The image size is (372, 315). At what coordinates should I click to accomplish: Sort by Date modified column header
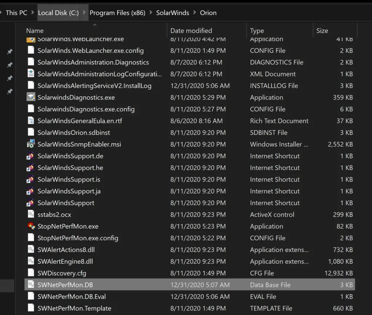tap(191, 31)
